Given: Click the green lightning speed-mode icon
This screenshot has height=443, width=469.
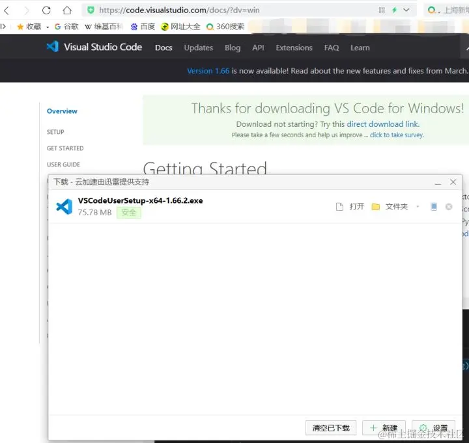Looking at the screenshot, I should [394, 10].
